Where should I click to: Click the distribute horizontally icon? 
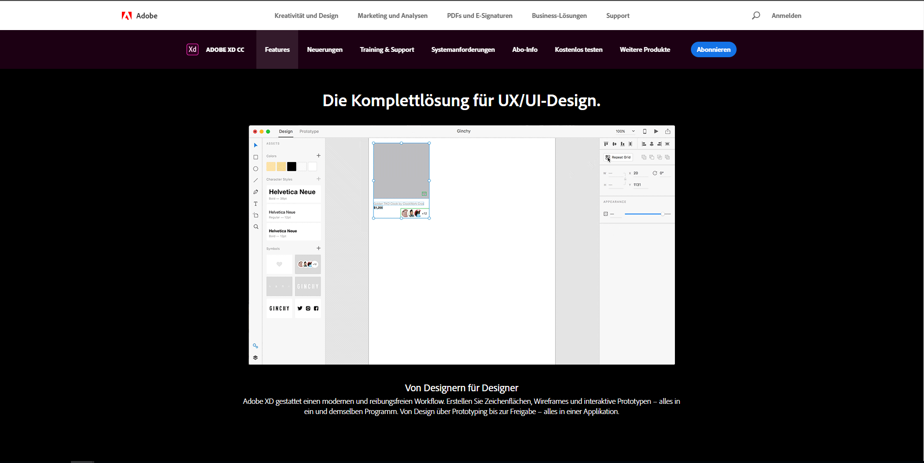pos(631,144)
